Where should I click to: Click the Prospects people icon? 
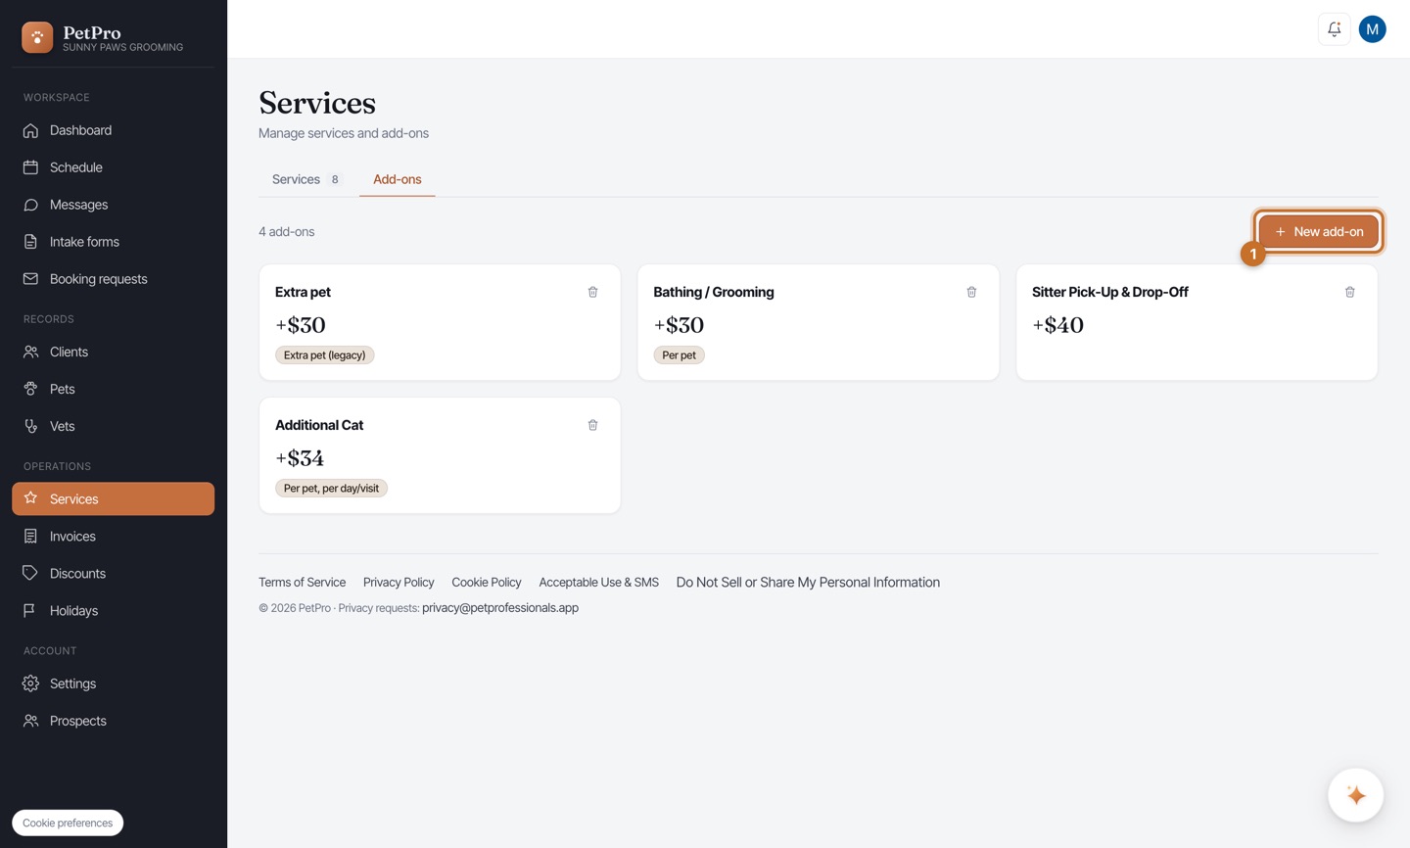click(31, 721)
